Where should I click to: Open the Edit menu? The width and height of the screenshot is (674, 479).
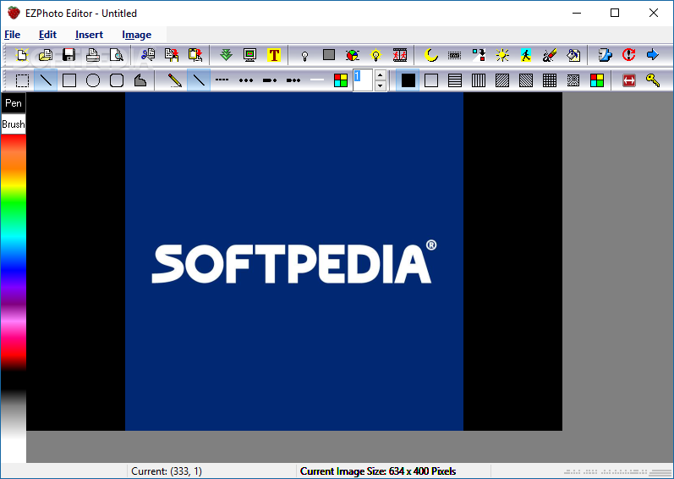pyautogui.click(x=47, y=35)
